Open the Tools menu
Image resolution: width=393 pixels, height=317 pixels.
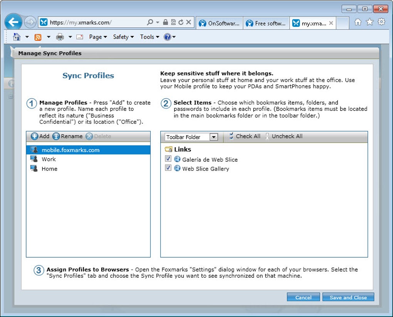(149, 37)
